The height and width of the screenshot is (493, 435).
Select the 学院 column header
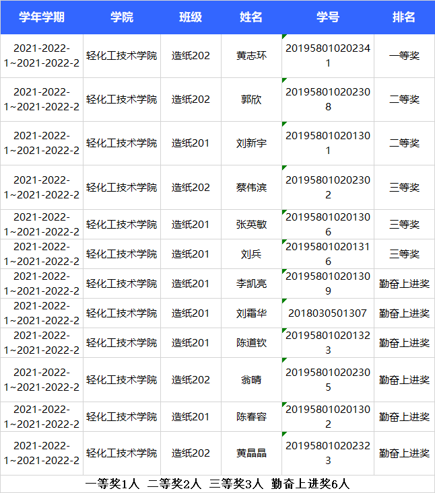[x=122, y=17]
